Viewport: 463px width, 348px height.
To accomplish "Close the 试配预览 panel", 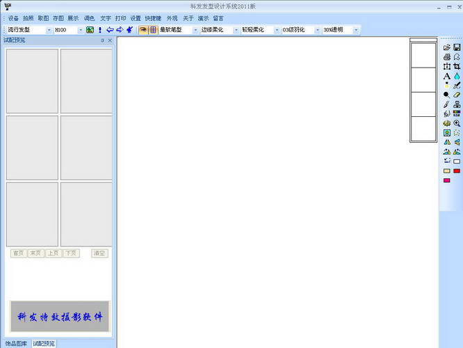I will (x=110, y=40).
